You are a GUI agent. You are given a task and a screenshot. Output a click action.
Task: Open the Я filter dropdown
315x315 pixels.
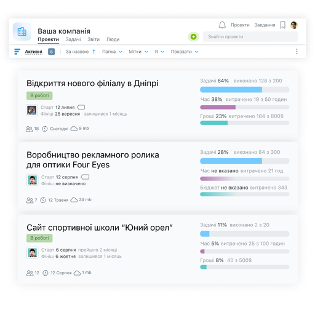pos(159,52)
